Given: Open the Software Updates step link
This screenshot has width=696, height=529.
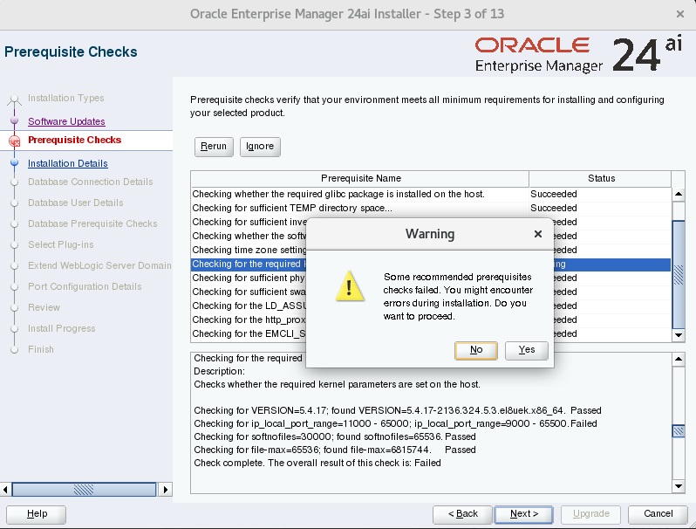Looking at the screenshot, I should (x=66, y=121).
